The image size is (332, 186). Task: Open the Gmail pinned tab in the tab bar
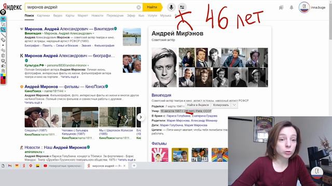pyautogui.click(x=10, y=166)
